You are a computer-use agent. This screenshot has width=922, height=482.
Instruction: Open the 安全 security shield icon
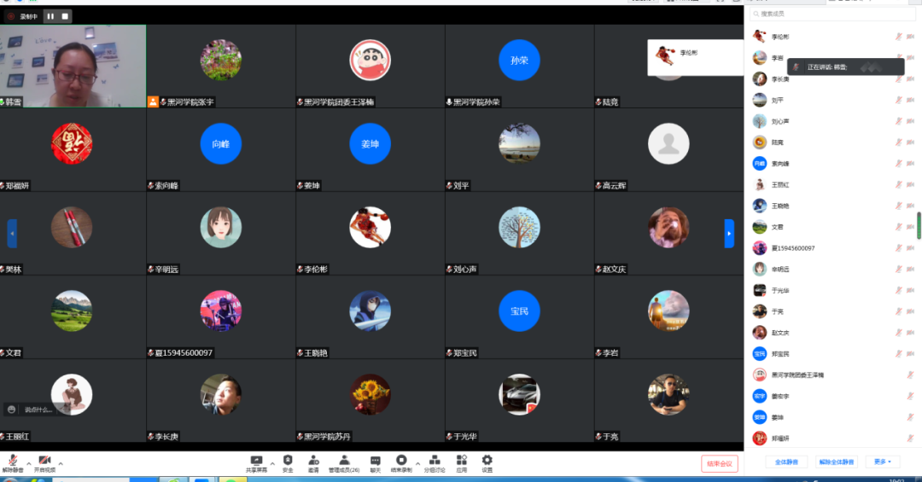tap(288, 462)
